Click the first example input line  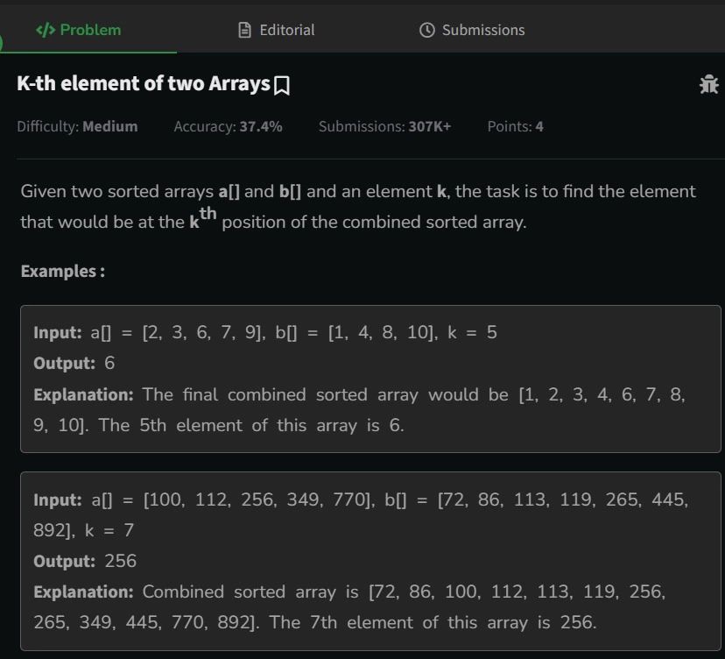[x=265, y=332]
